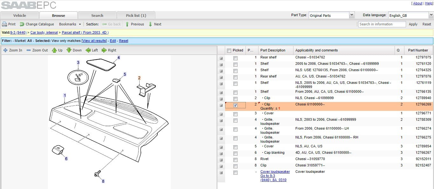Screen dimensions: 434x189
Task: Click the SAAB EPC logo
Action: (x=29, y=5)
